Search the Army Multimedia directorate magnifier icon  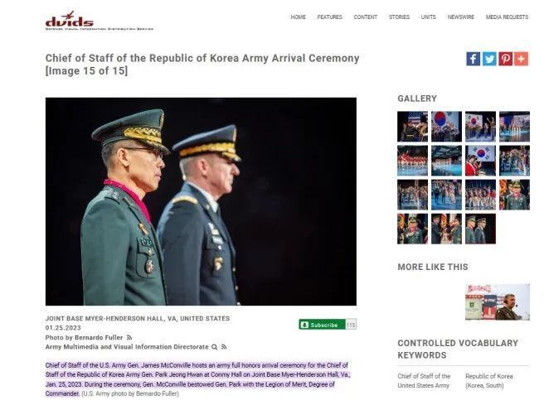[214, 347]
